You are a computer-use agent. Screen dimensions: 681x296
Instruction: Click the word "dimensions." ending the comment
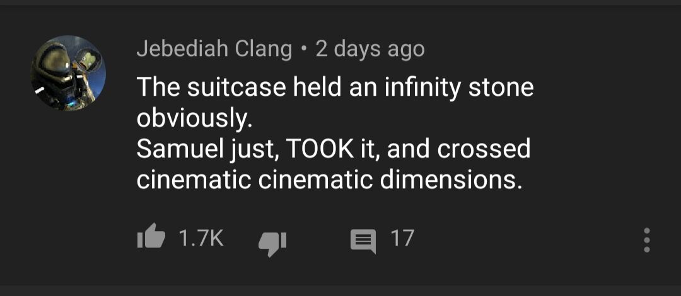(451, 180)
